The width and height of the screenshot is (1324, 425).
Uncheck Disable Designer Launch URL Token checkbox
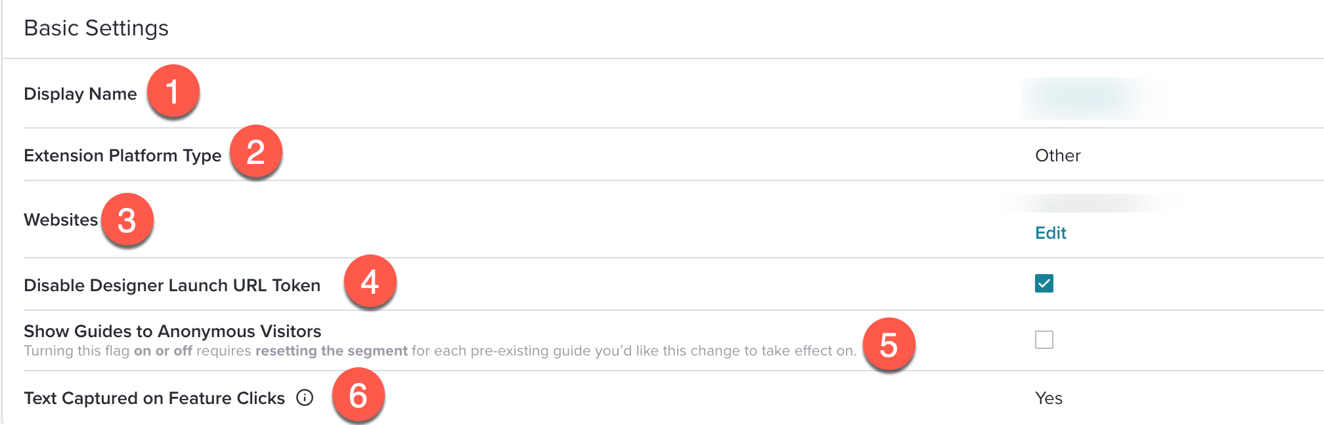[1044, 283]
